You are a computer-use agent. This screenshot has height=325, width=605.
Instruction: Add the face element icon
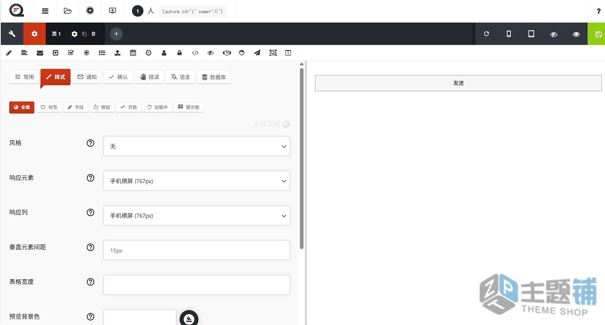click(x=242, y=53)
